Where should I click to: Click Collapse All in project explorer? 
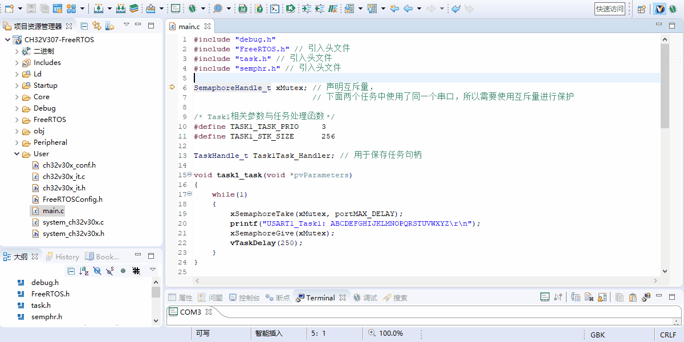(84, 26)
